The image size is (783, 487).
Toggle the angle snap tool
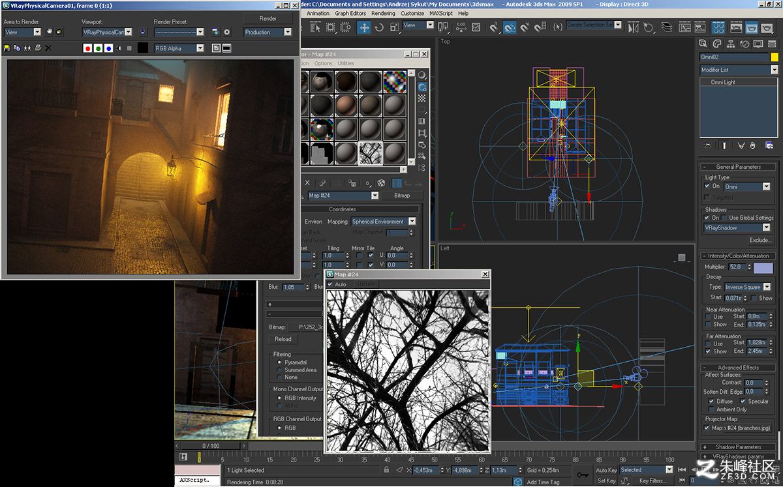coord(510,27)
